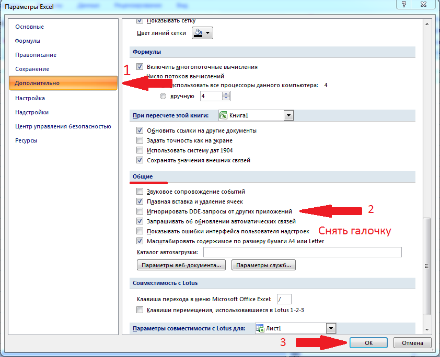The height and width of the screenshot is (357, 440).
Task: Click the worksheet icon beside Лист1
Action: tap(259, 328)
